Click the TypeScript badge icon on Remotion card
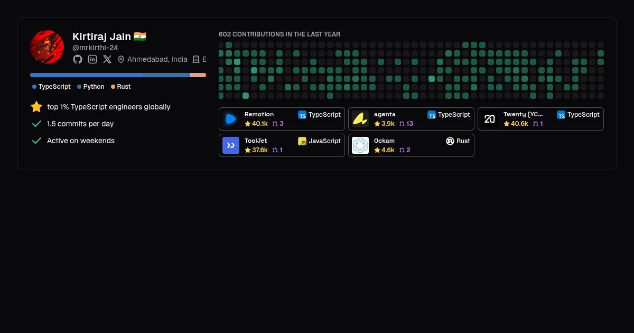 tap(302, 115)
